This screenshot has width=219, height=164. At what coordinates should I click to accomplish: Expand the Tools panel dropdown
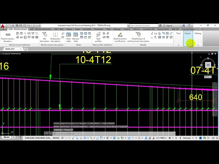pyautogui.click(x=178, y=45)
